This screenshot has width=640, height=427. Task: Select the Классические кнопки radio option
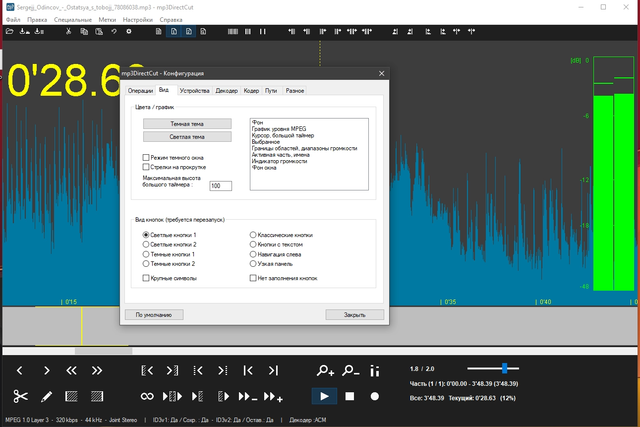pos(253,235)
